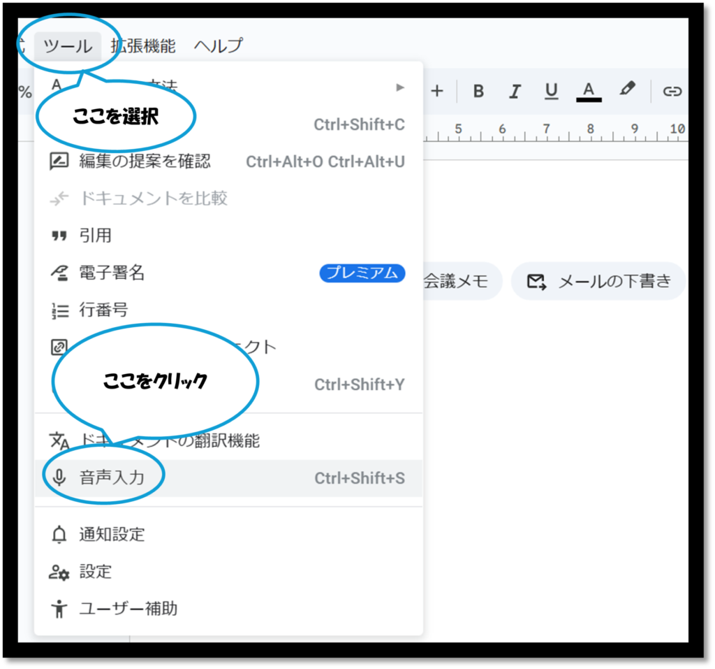
Task: Click the insert link icon
Action: coord(672,91)
